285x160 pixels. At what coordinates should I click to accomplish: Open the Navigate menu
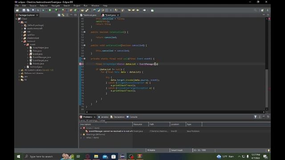pos(56,6)
